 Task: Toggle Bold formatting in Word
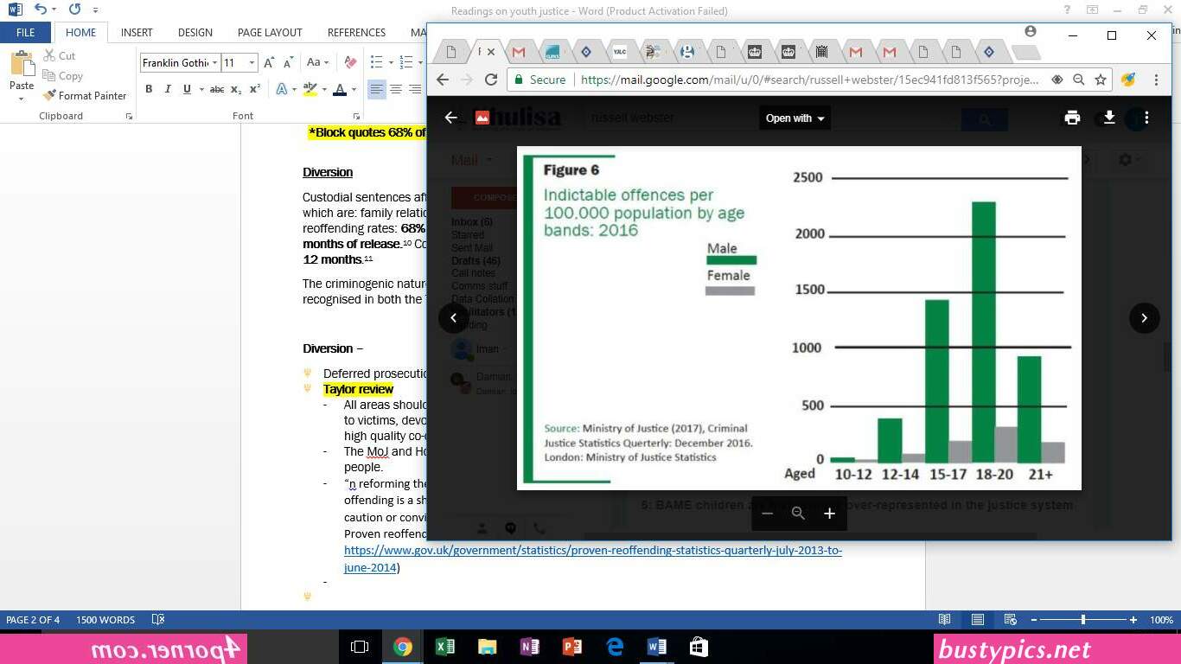pyautogui.click(x=149, y=89)
